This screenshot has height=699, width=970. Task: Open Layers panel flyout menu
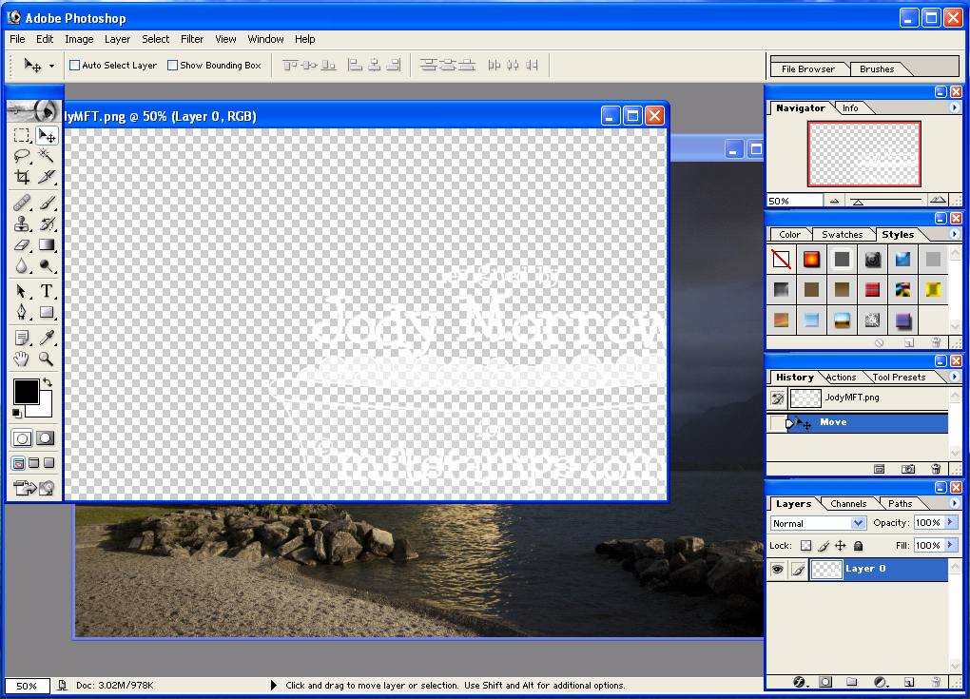coord(954,503)
